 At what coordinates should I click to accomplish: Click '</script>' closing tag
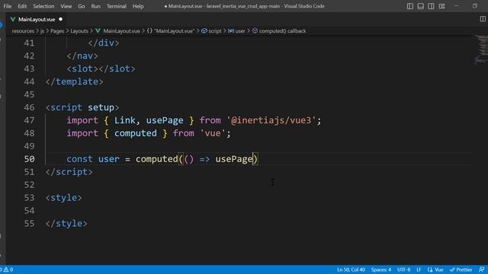point(69,172)
